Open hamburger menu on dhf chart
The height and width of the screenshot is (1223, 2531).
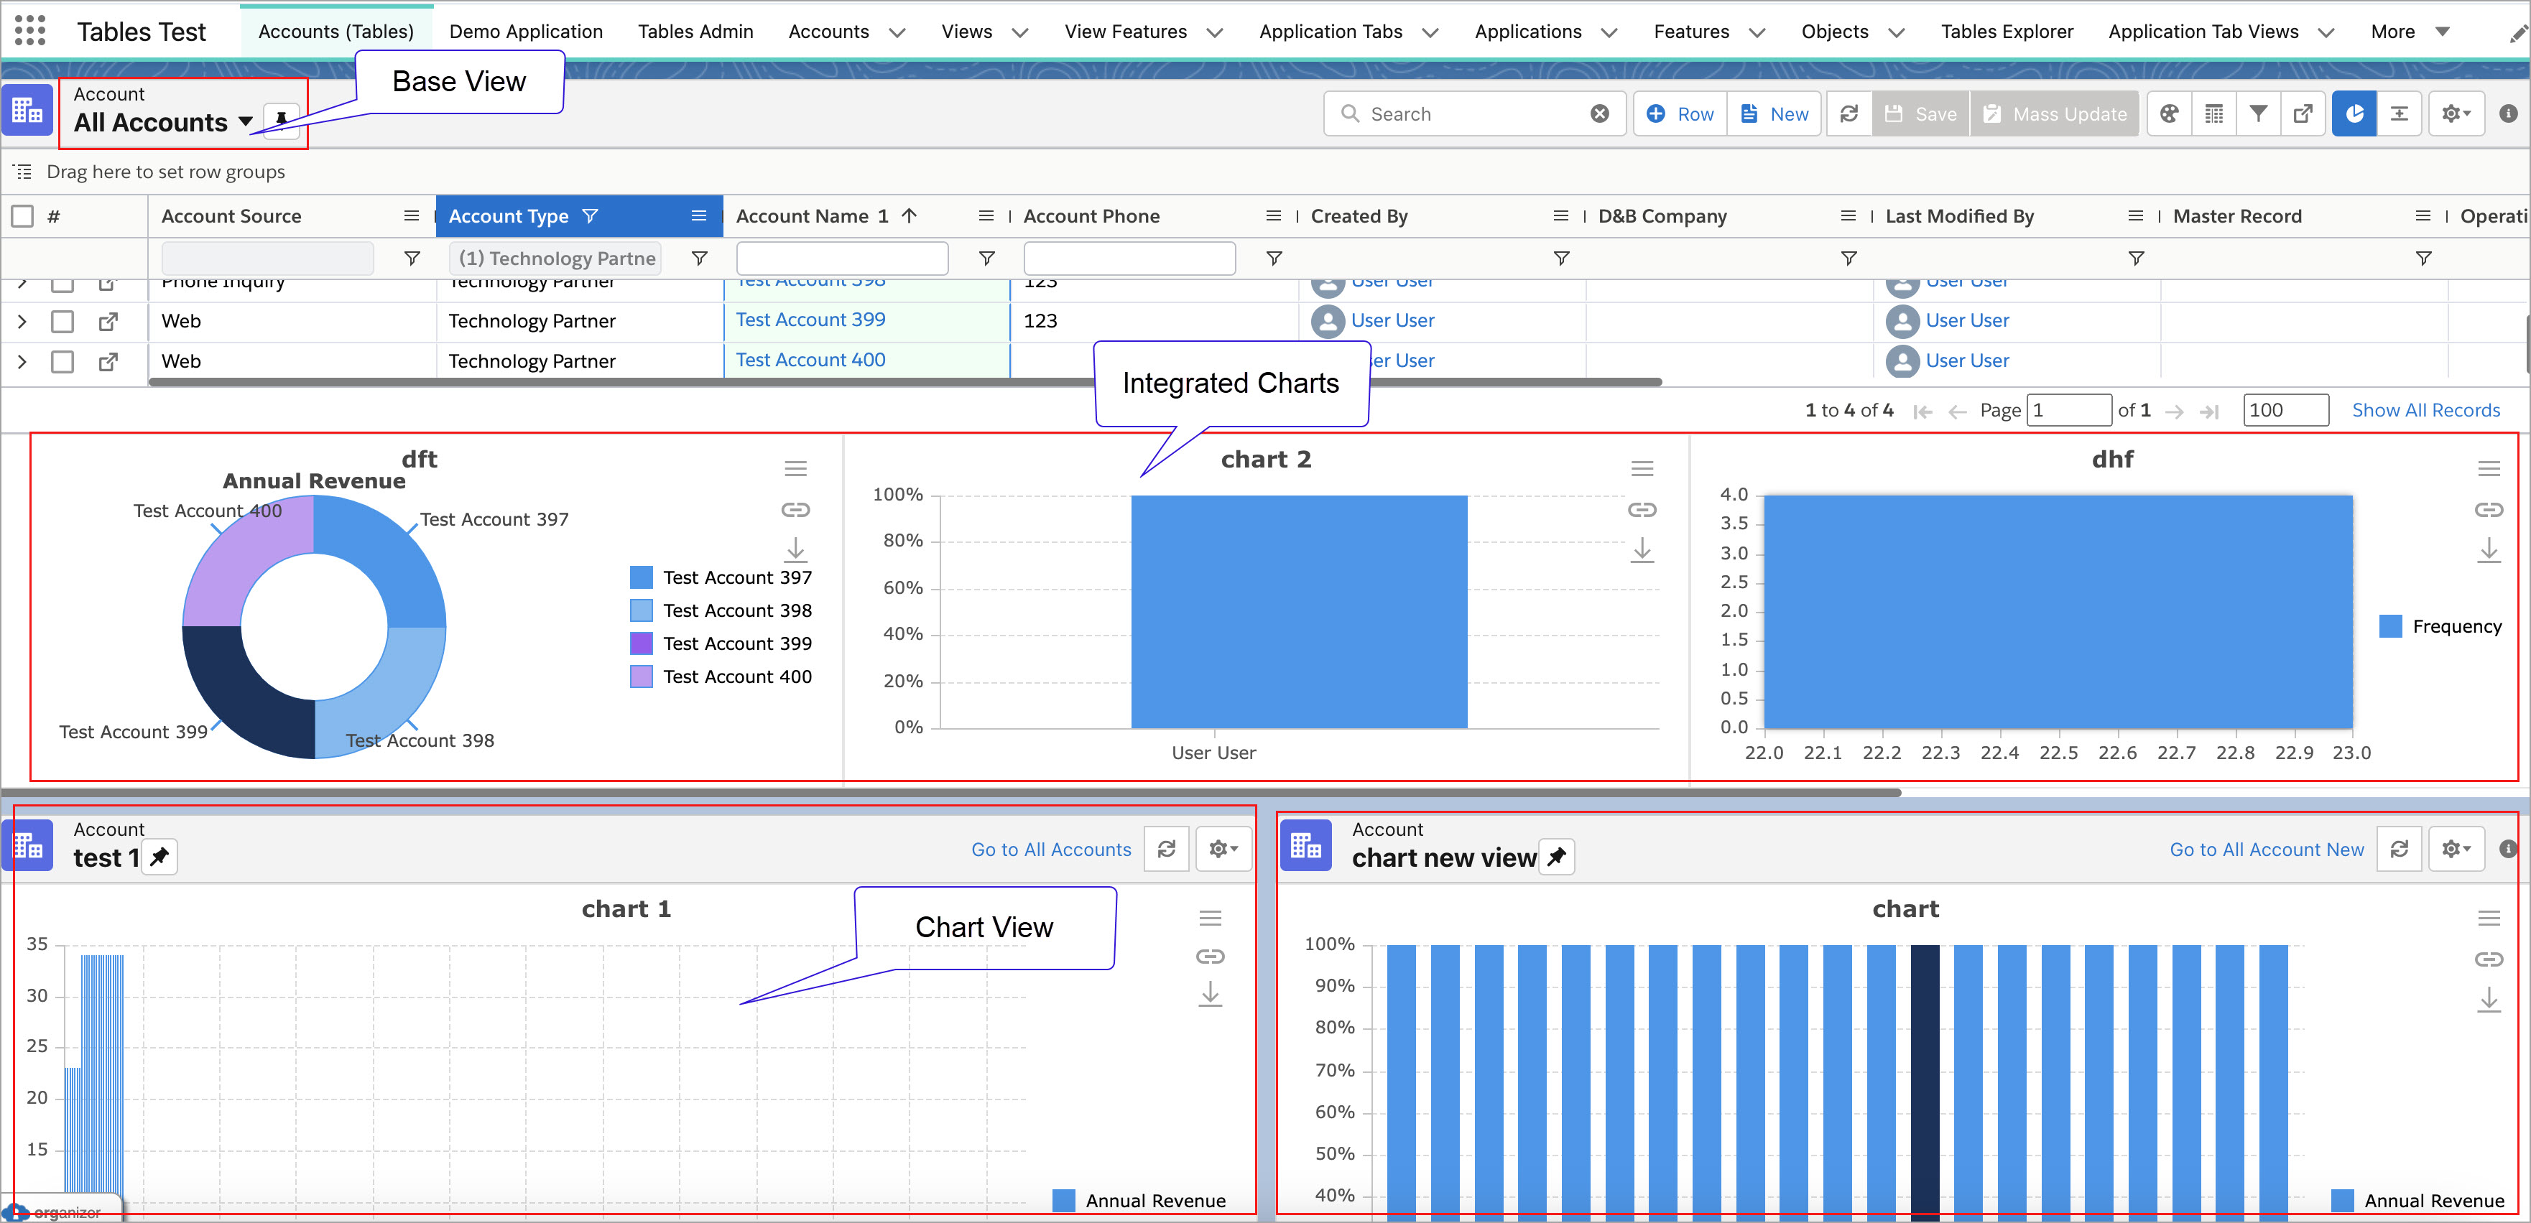click(2488, 468)
